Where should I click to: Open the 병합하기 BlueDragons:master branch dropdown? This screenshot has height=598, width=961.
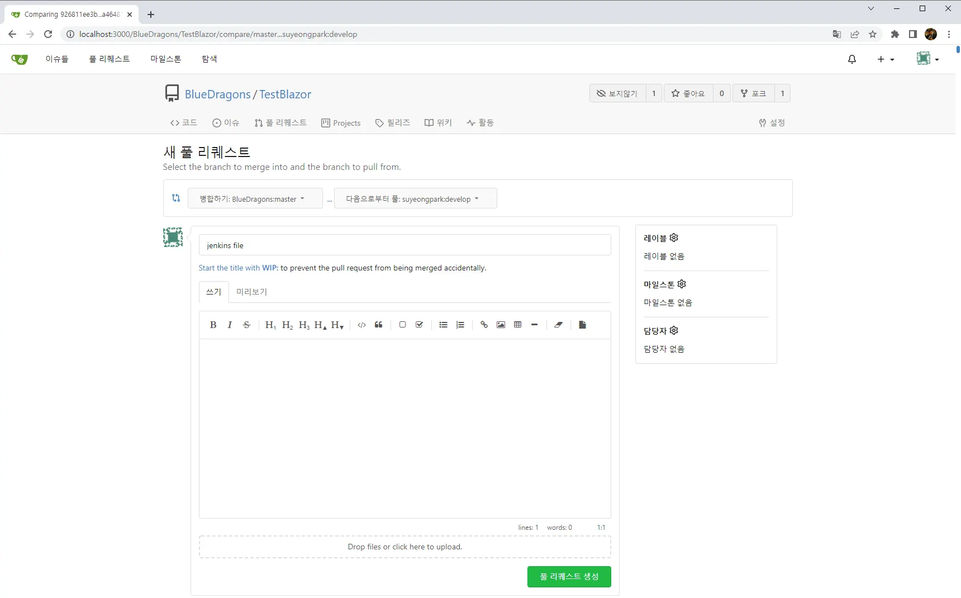pyautogui.click(x=255, y=198)
